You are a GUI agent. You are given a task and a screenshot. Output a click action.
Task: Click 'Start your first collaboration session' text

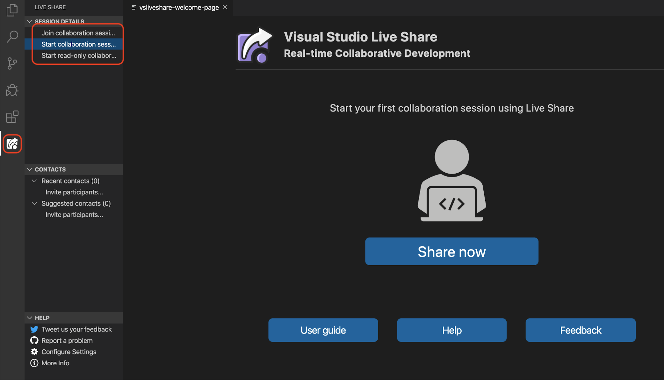click(x=452, y=108)
